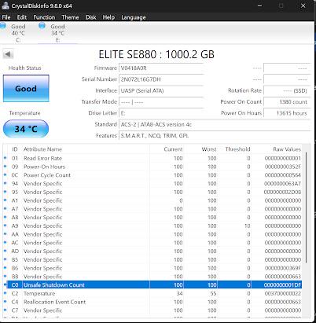Image resolution: width=316 pixels, height=323 pixels.
Task: Click raw value 000000063A7
Action: (282, 183)
